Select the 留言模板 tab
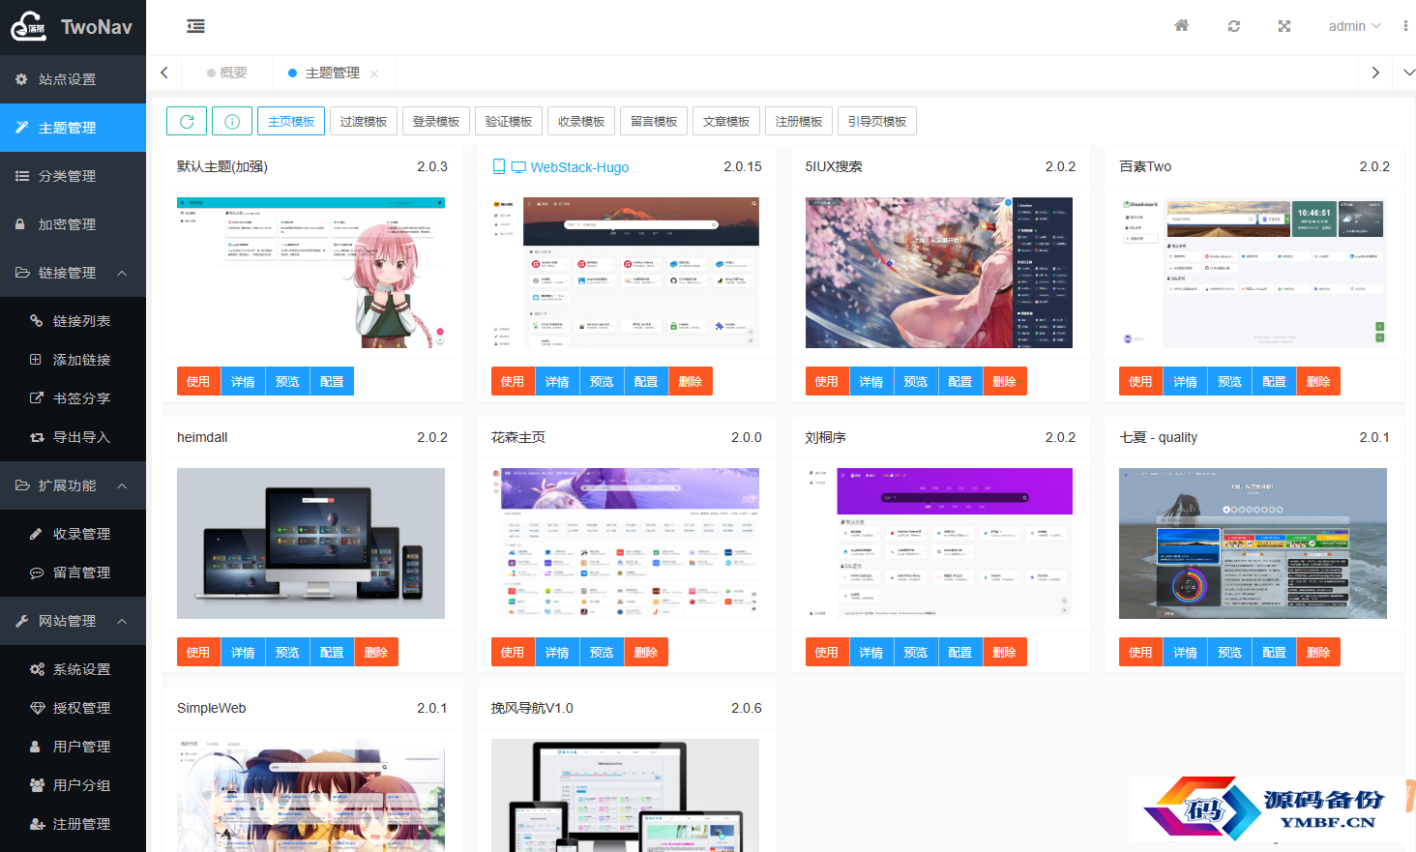Screen dimensions: 1416x852 click(654, 121)
